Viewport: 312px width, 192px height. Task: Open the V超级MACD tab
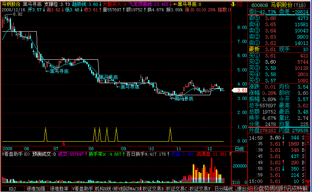coord(130,189)
